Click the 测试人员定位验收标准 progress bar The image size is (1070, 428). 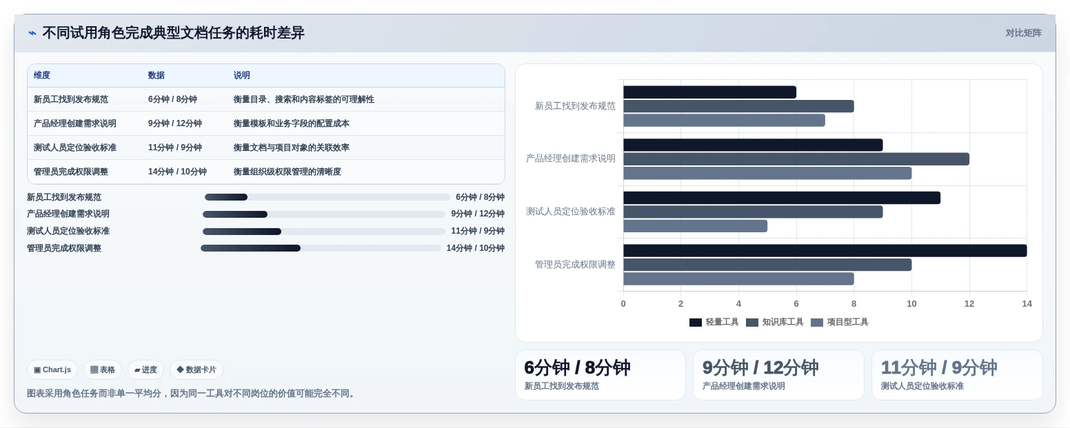324,232
